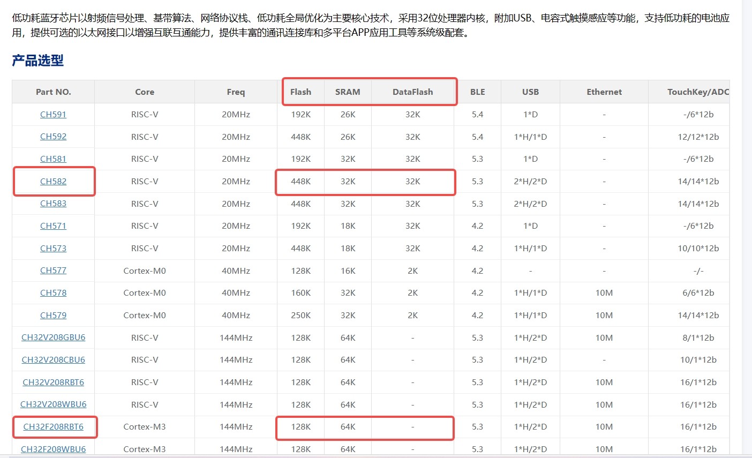The height and width of the screenshot is (458, 752).
Task: Click the CH32V208RBT6 part number
Action: coord(53,382)
